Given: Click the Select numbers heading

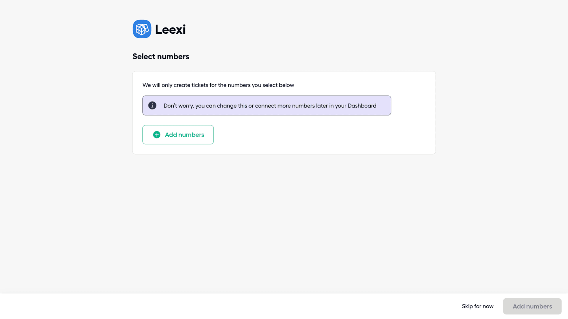Looking at the screenshot, I should point(161,56).
